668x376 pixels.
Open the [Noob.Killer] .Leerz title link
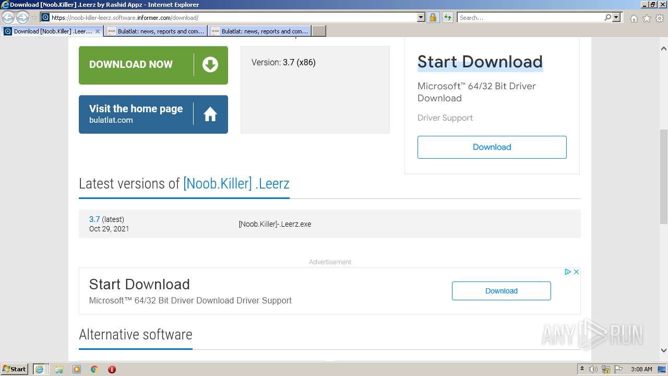[x=236, y=184]
